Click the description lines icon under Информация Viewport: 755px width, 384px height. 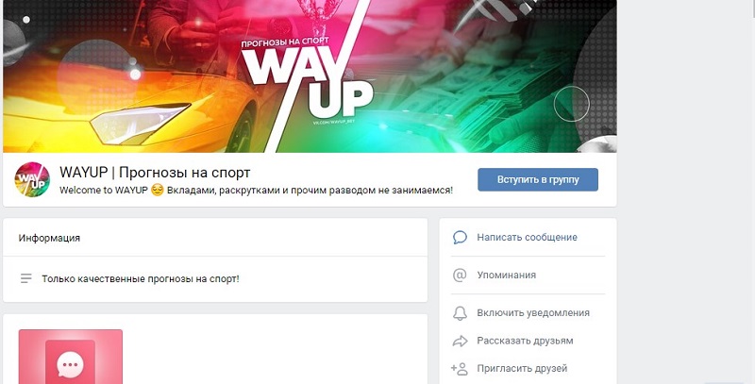coord(26,278)
